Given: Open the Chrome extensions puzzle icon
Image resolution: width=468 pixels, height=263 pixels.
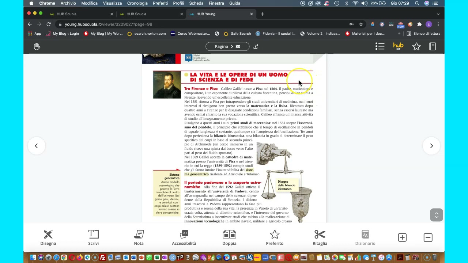Looking at the screenshot, I should point(419,24).
